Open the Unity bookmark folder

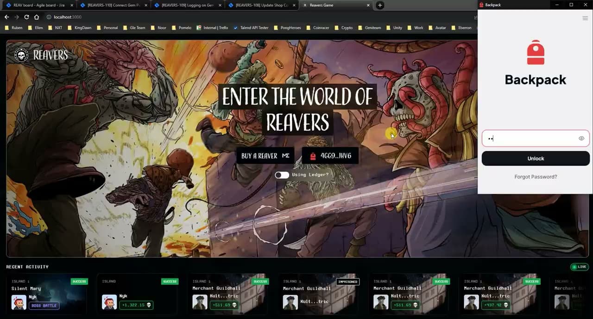click(394, 28)
